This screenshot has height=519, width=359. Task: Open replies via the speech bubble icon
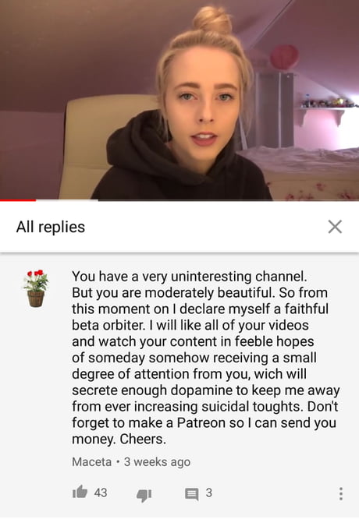click(x=192, y=494)
